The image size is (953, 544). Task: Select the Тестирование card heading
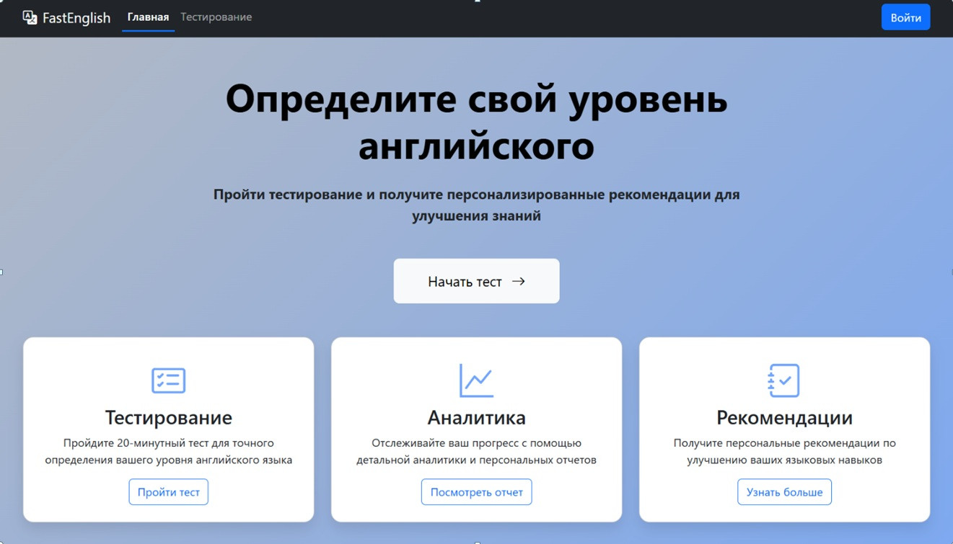click(168, 417)
